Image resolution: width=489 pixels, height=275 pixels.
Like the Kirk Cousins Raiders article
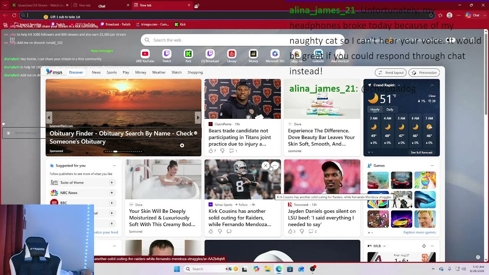pyautogui.click(x=210, y=231)
